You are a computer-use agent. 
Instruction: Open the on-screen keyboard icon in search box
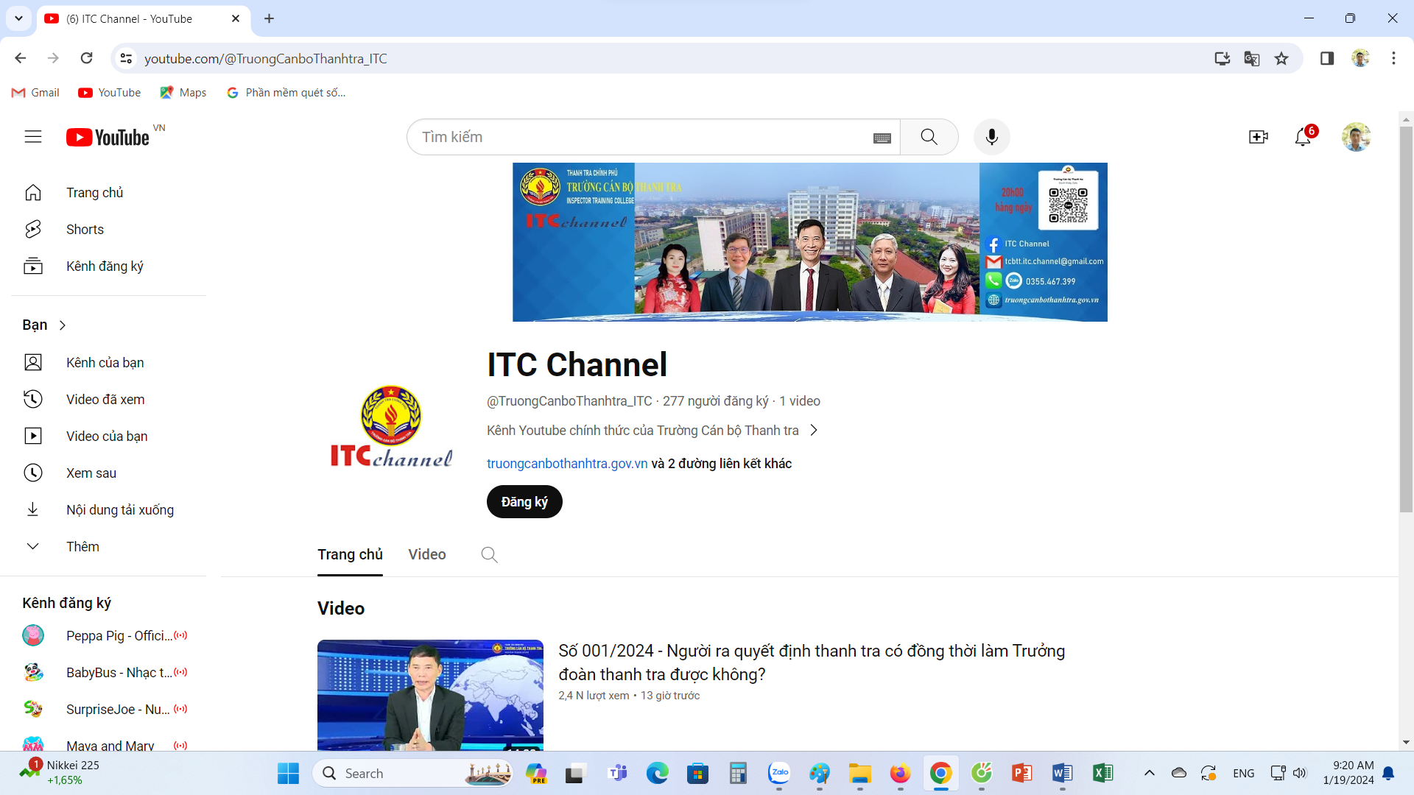[x=882, y=138]
